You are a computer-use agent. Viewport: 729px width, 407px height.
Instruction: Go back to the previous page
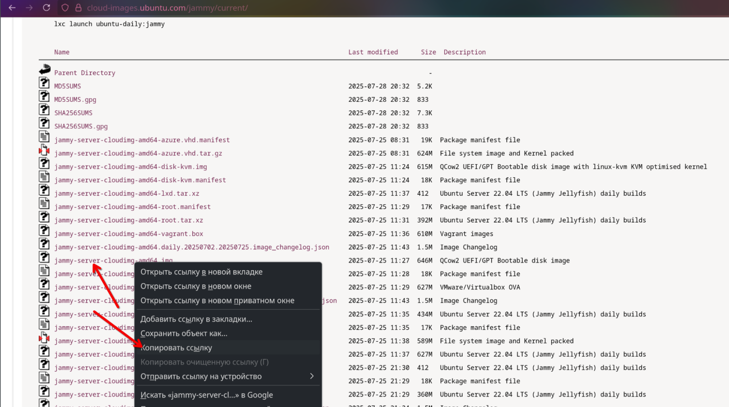coord(12,8)
